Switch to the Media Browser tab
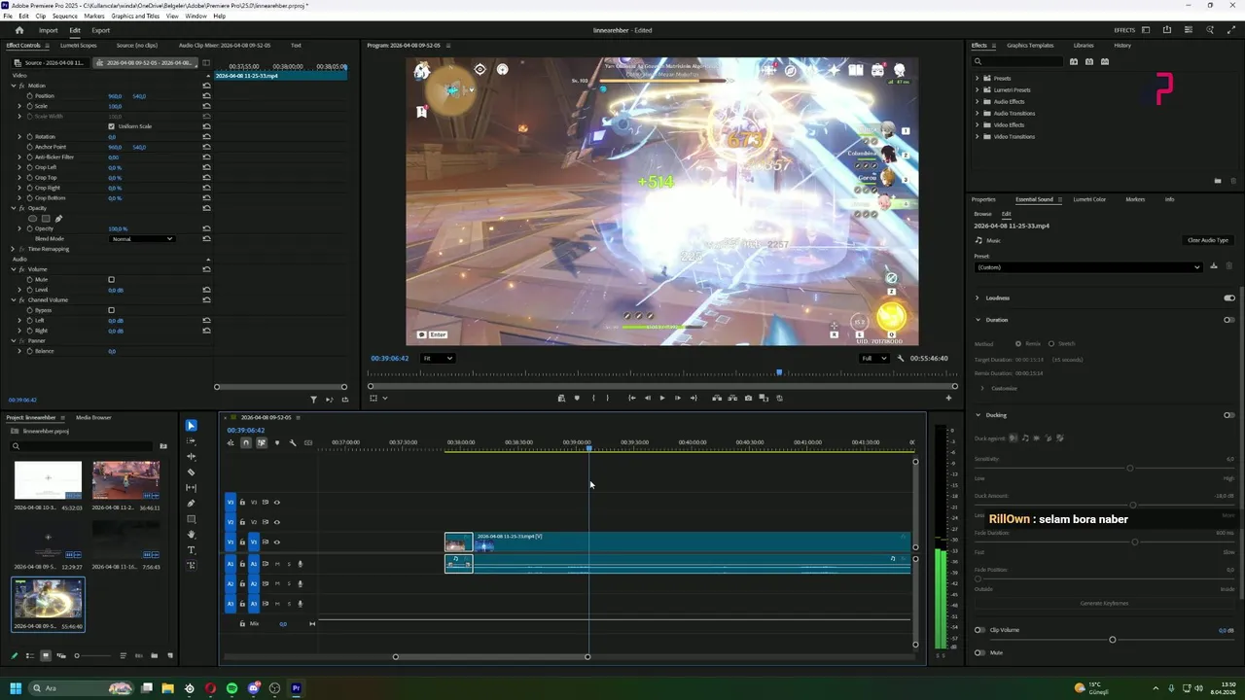This screenshot has width=1245, height=700. click(93, 417)
